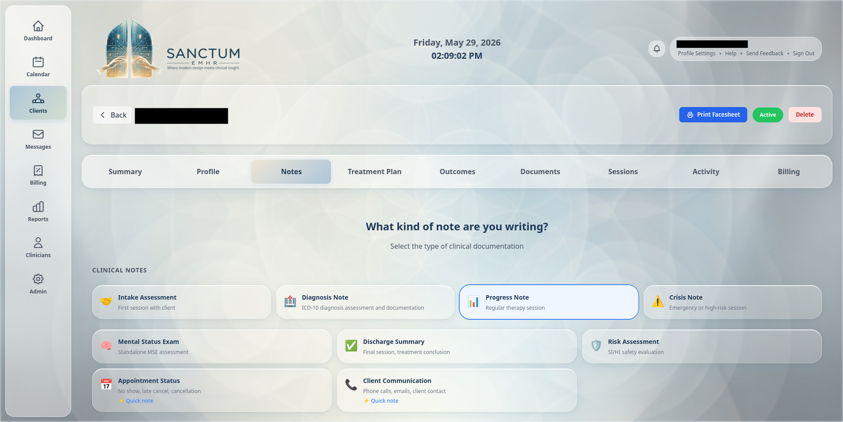The width and height of the screenshot is (843, 422).
Task: Open the Clinicians person icon
Action: pos(38,243)
